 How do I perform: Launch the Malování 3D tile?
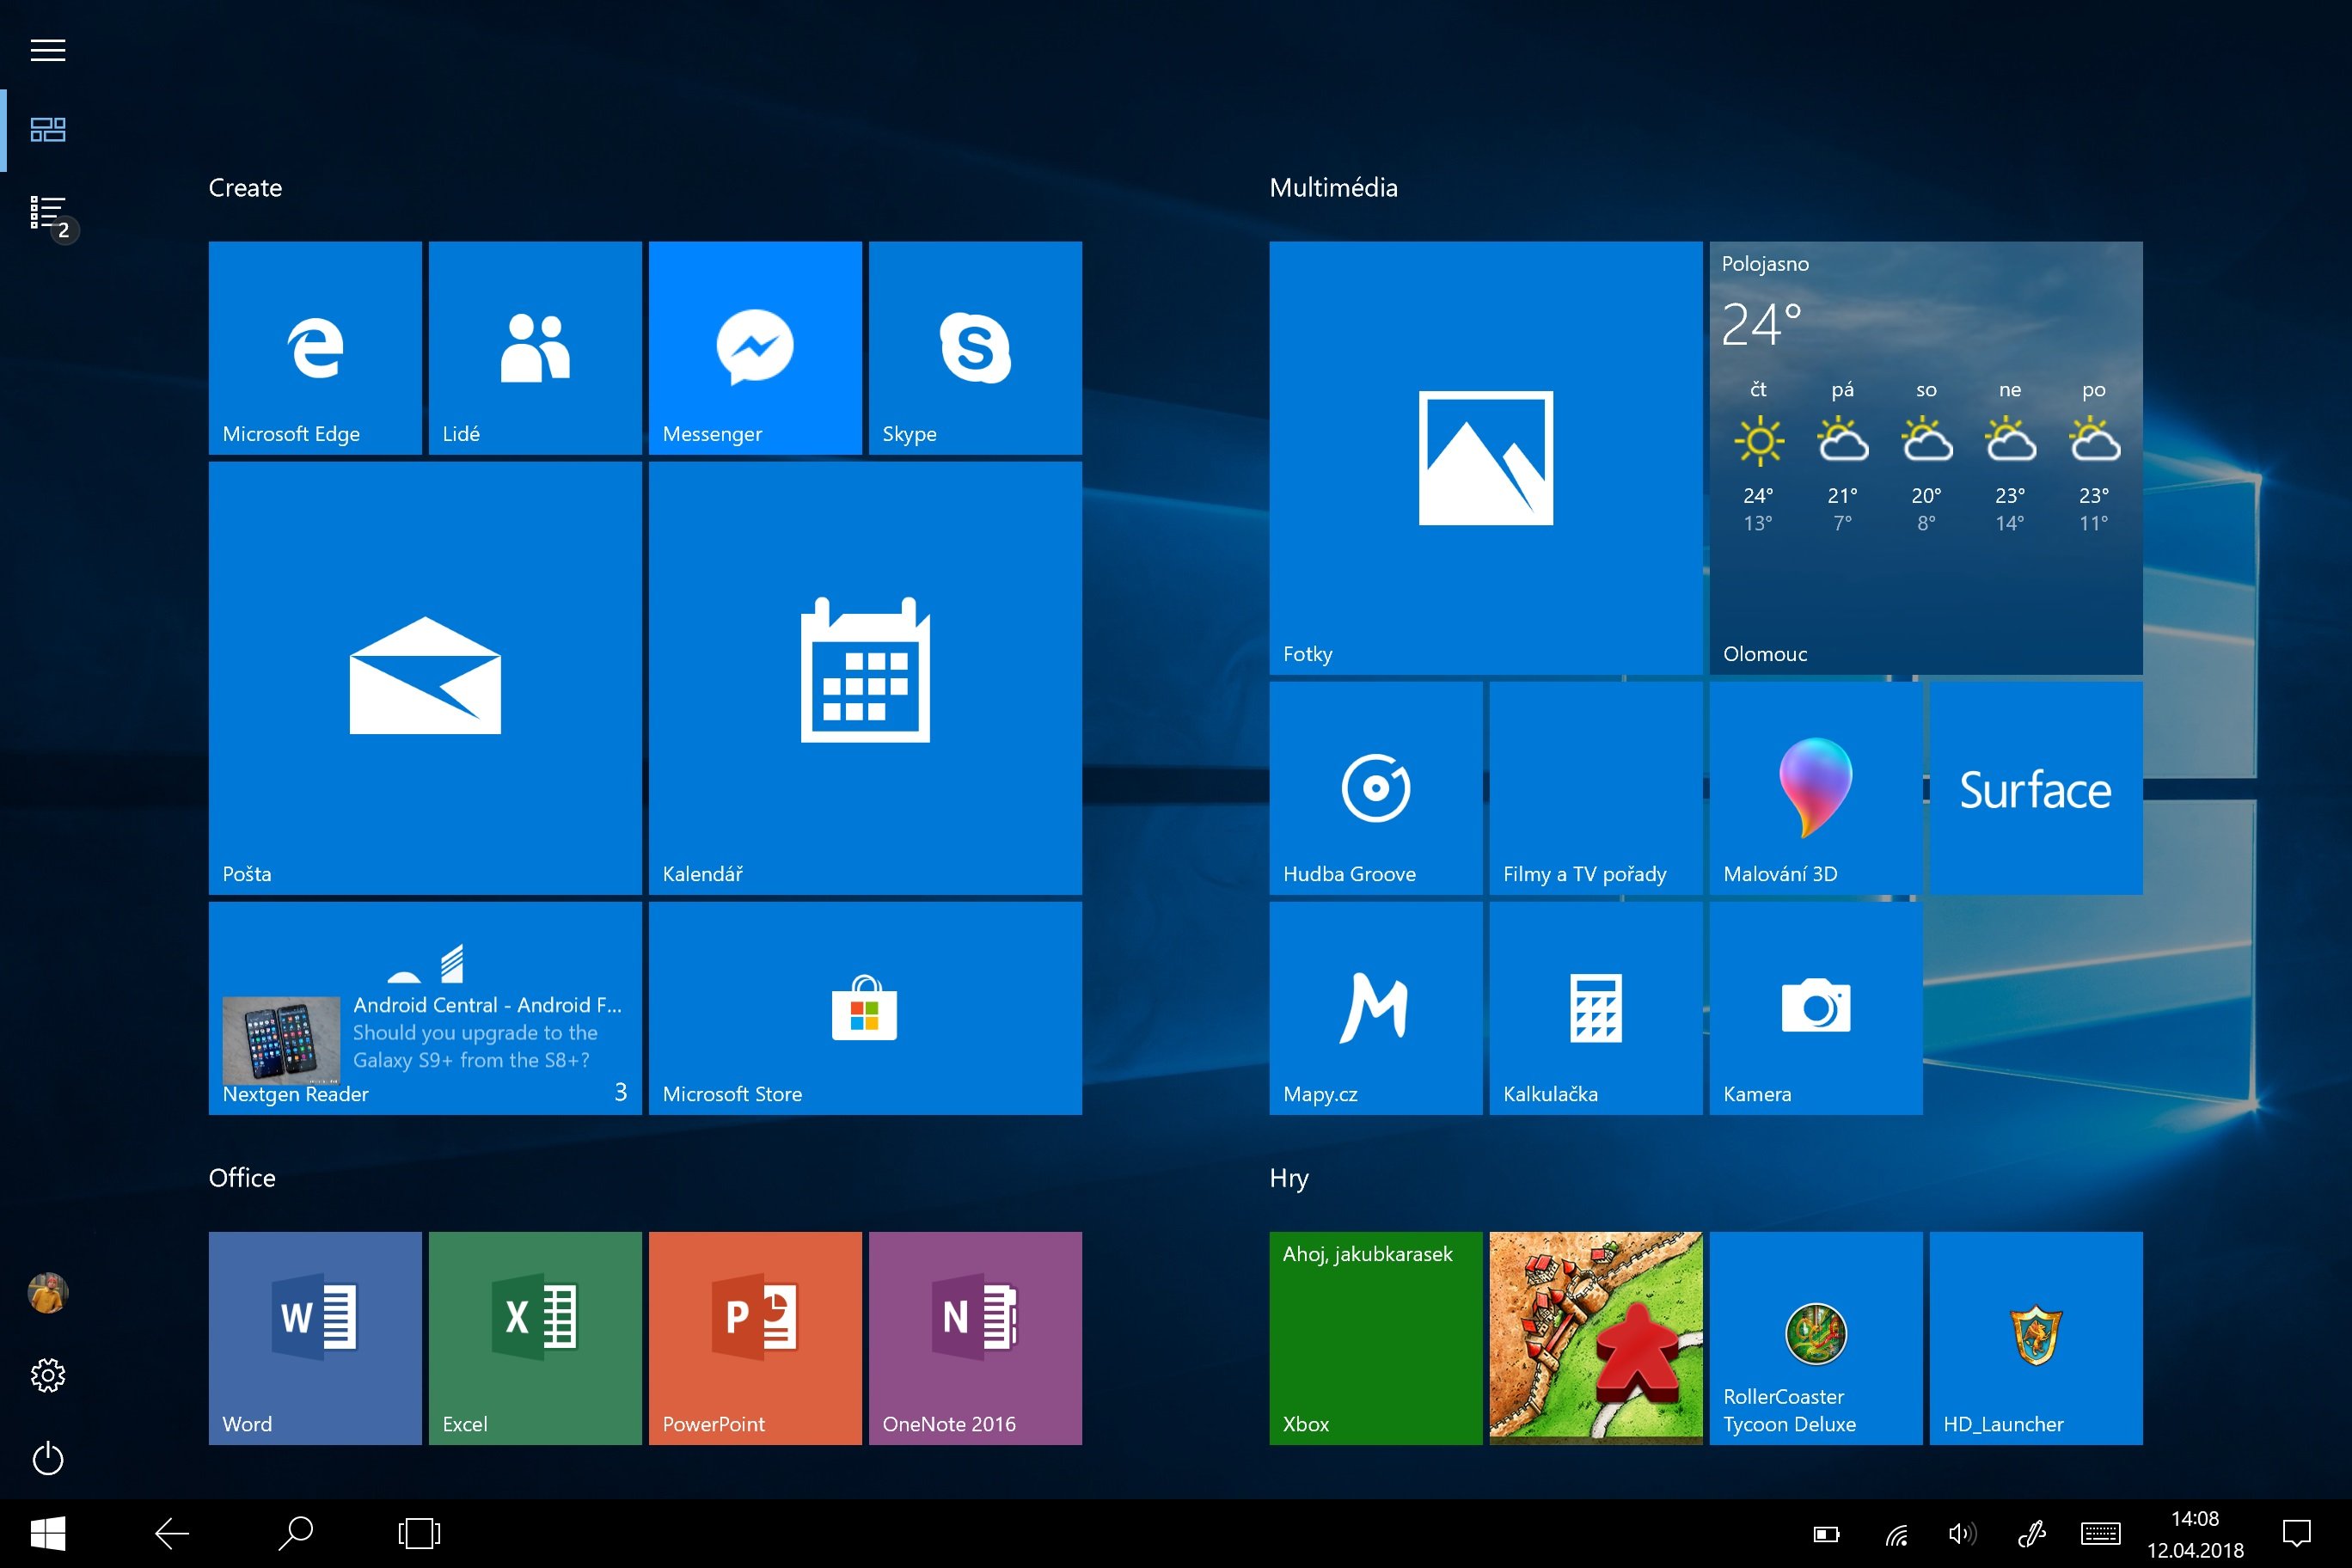[1816, 788]
